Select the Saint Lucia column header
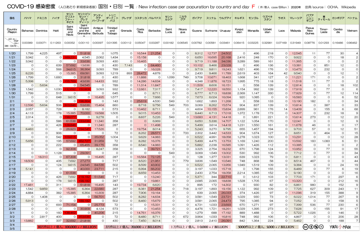Image resolution: width=363 pixels, height=233 pixels. (169, 31)
